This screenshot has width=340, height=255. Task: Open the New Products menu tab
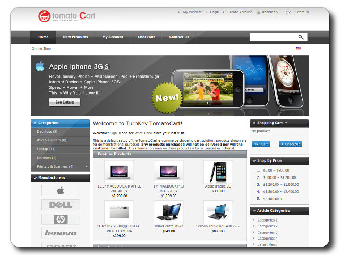point(75,37)
